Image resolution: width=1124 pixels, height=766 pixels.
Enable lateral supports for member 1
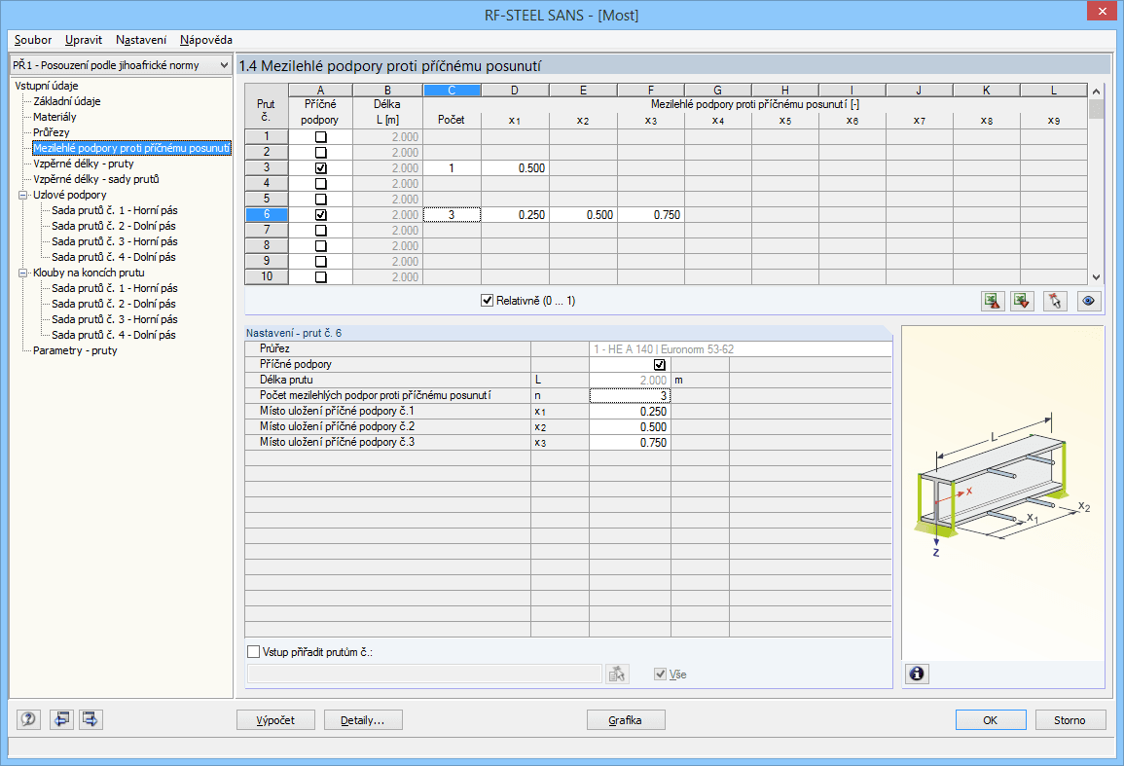tap(320, 137)
